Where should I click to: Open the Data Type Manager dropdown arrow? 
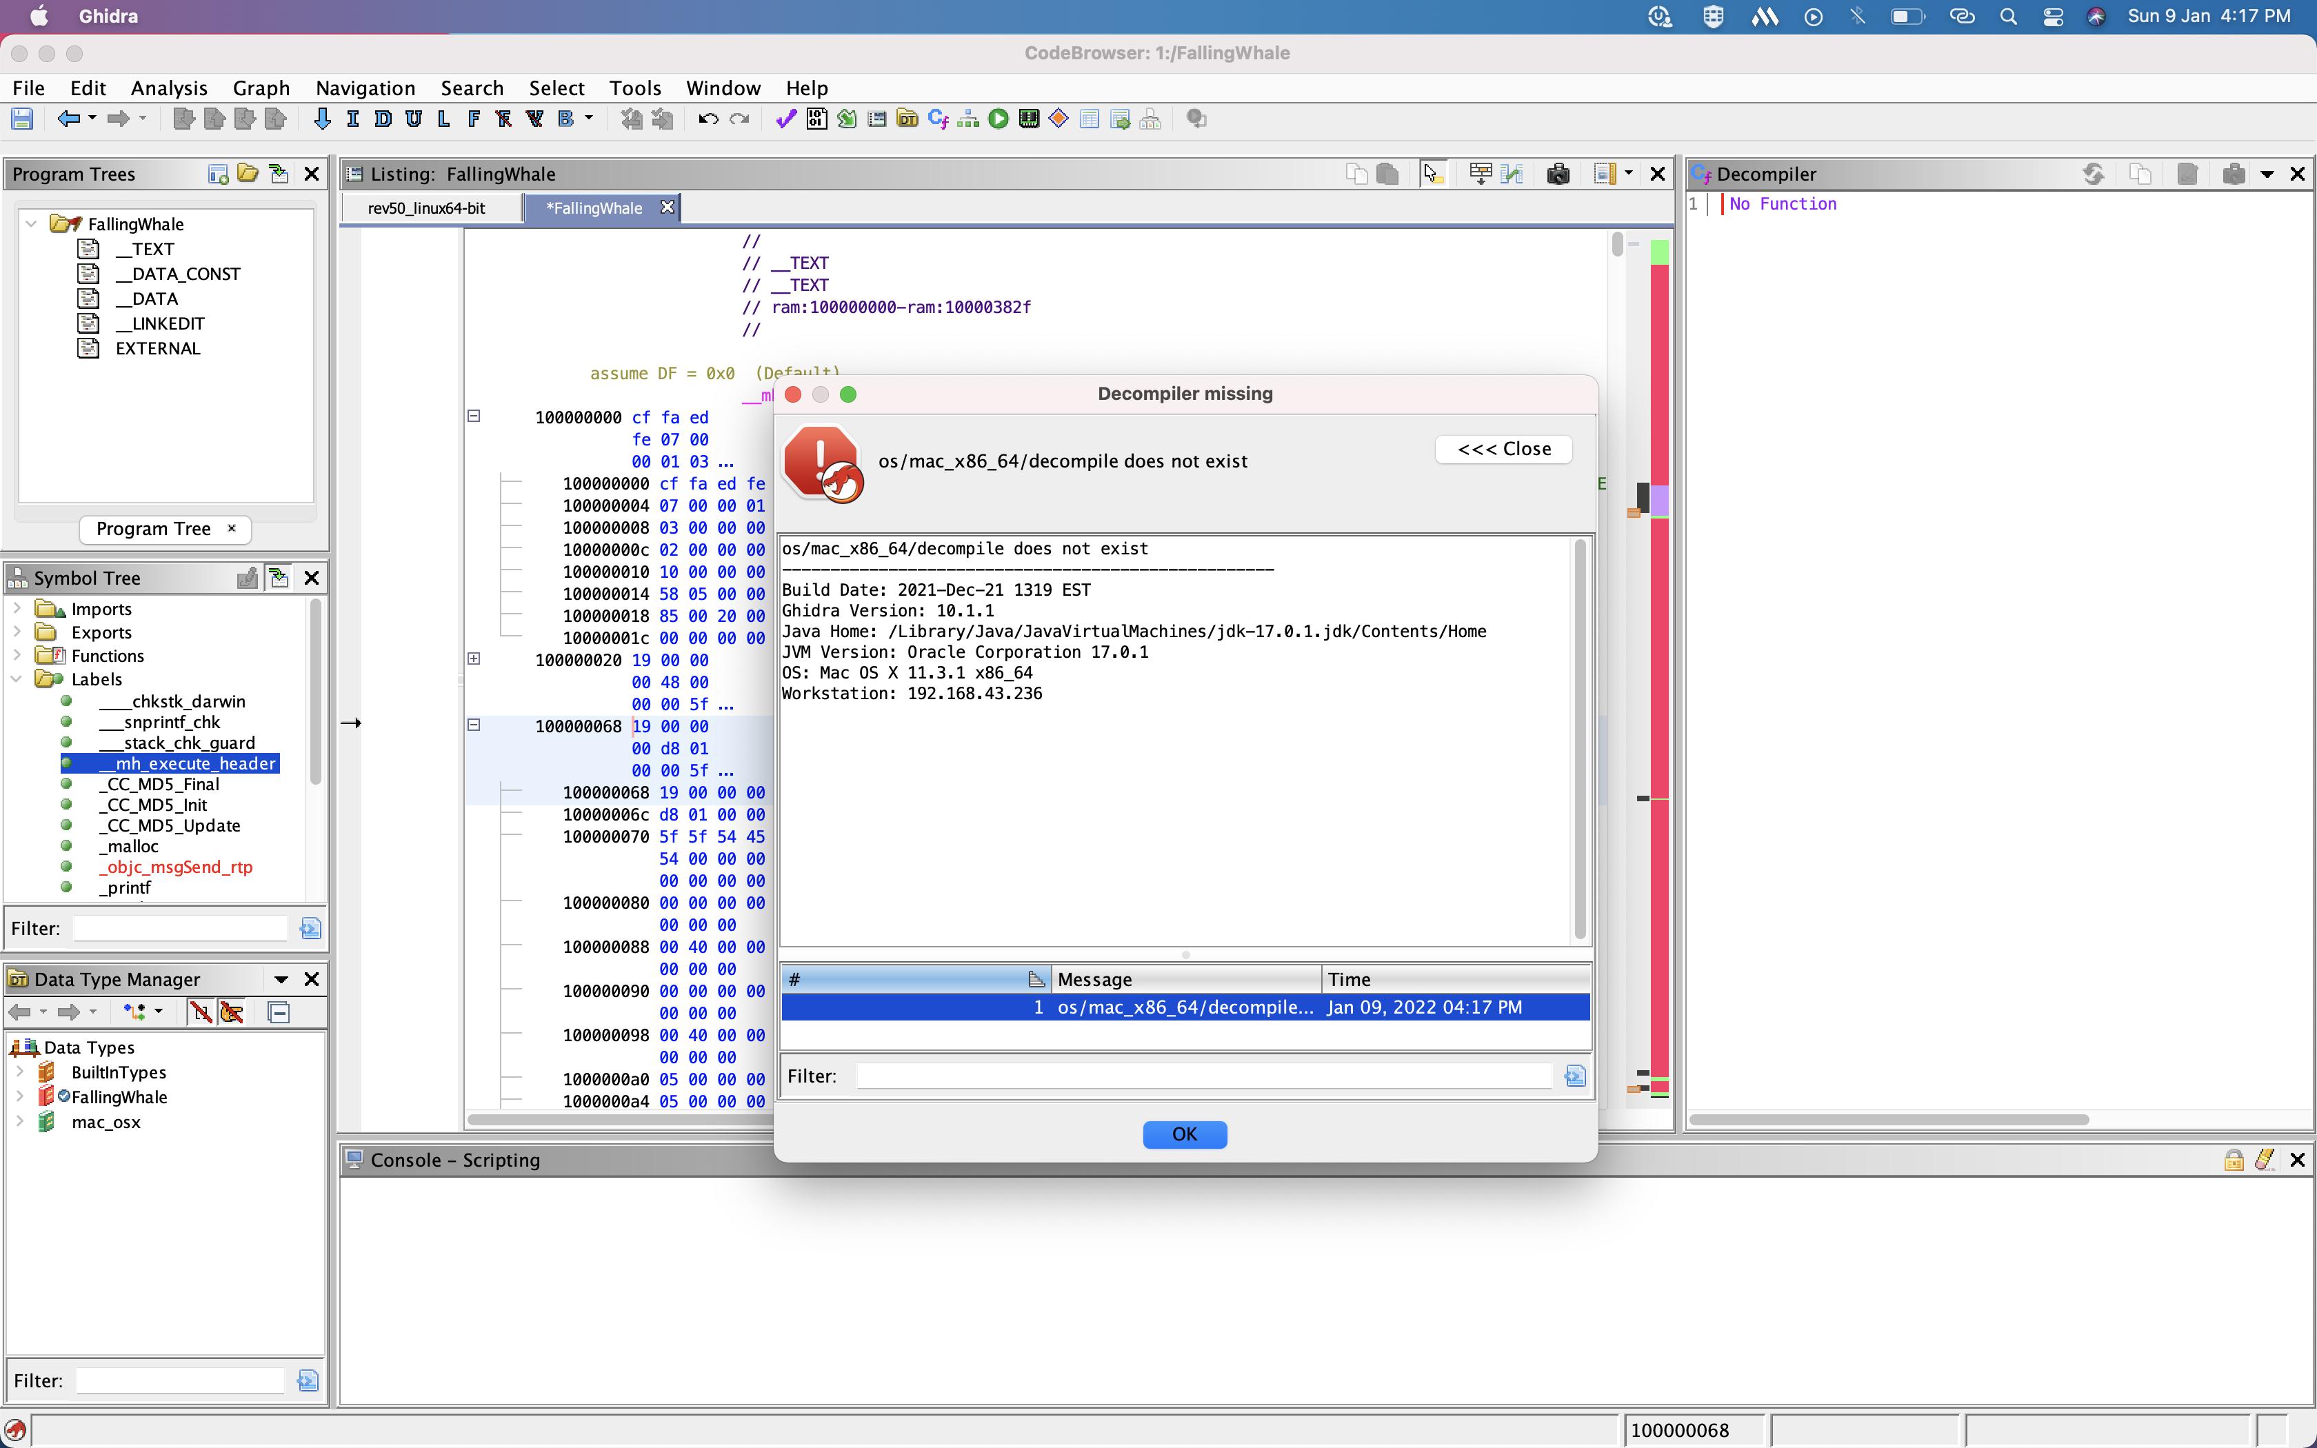pos(281,978)
